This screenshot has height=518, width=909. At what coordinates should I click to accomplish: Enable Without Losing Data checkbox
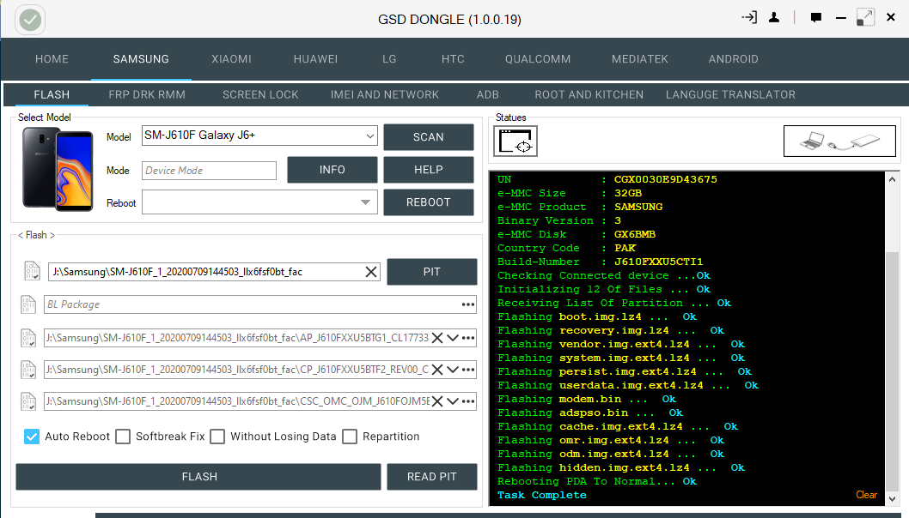click(x=217, y=437)
